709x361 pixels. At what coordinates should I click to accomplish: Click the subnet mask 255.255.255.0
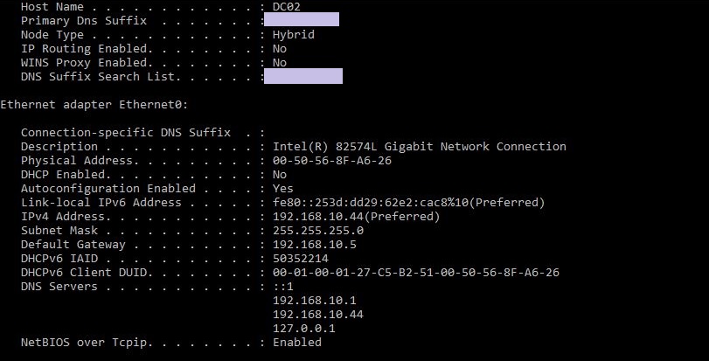(x=318, y=231)
